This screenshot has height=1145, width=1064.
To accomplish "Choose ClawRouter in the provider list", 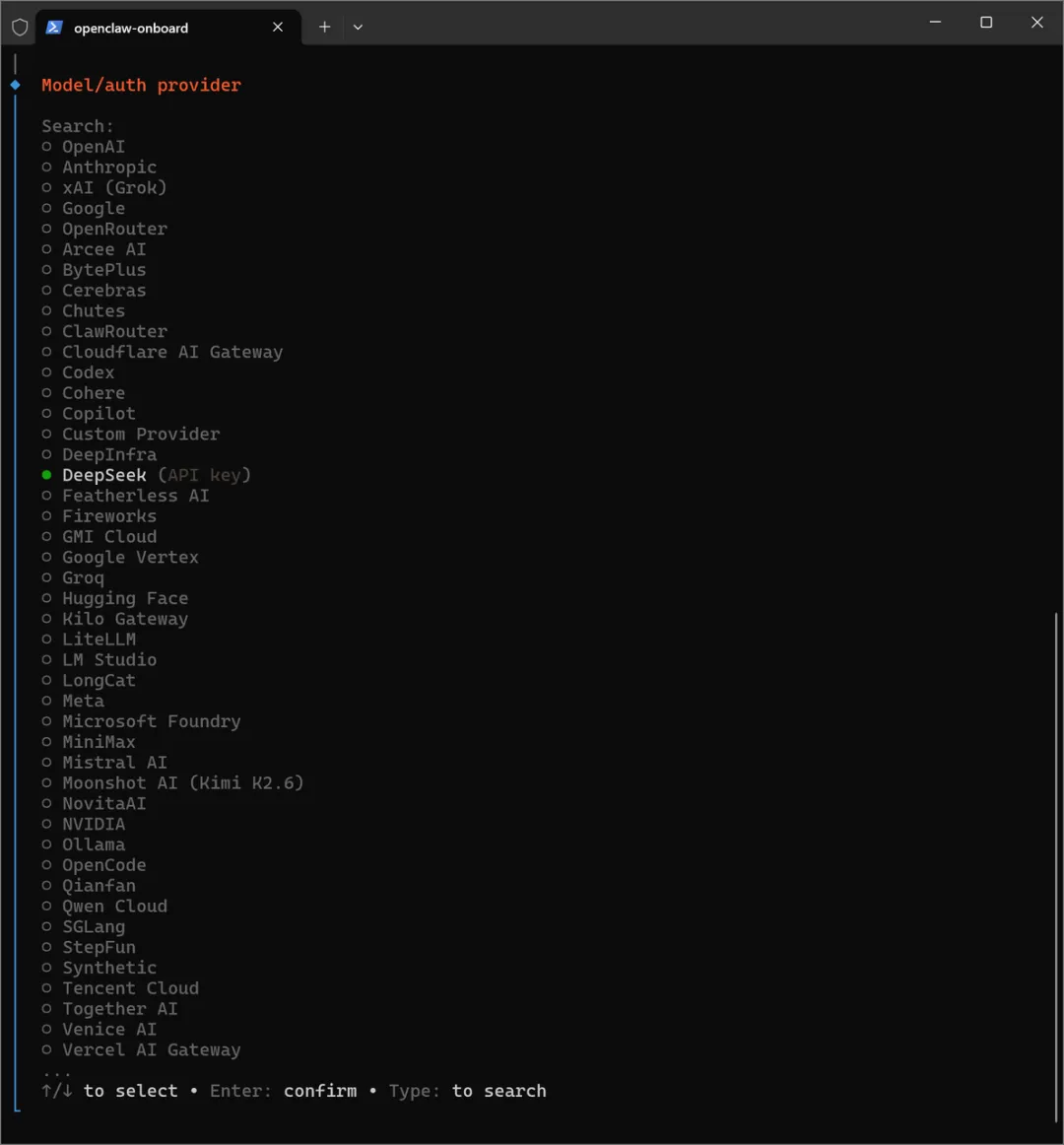I will pos(104,331).
